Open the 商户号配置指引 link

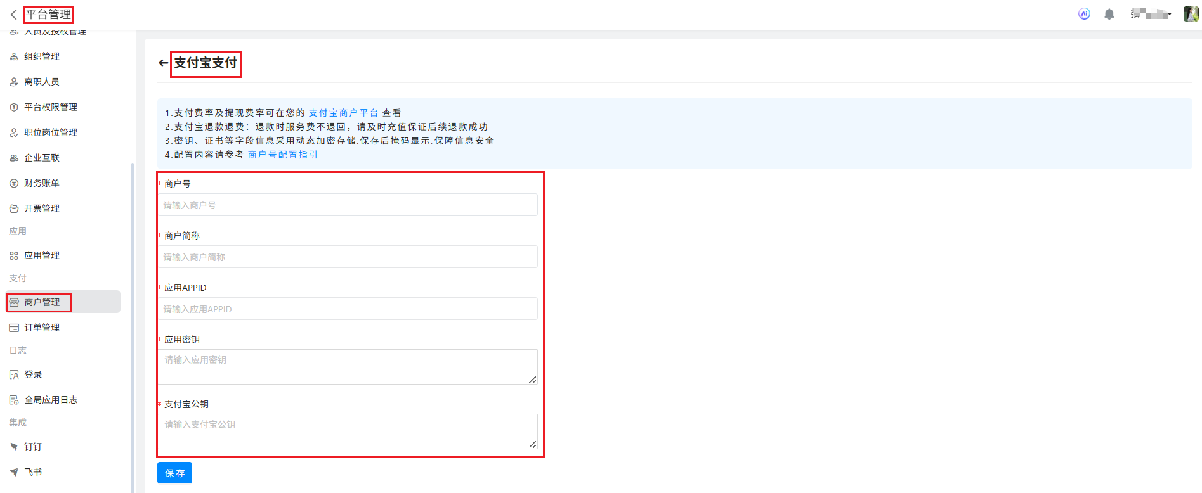coord(282,155)
